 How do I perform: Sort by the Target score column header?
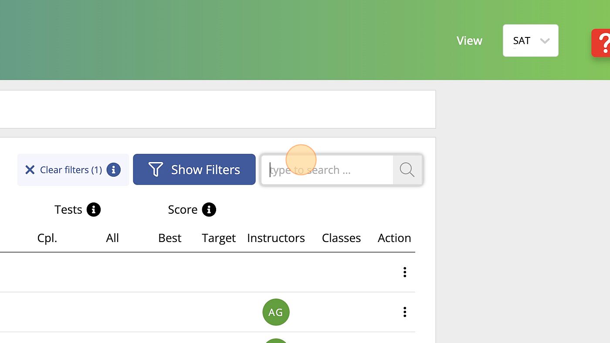[218, 238]
